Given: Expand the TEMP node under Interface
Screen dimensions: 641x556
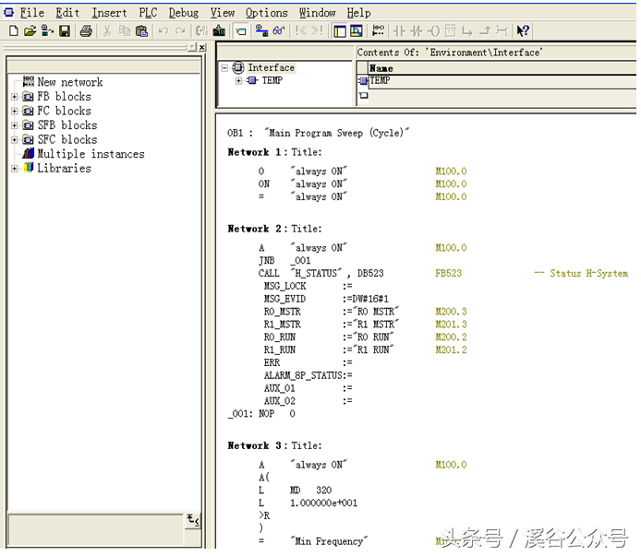Looking at the screenshot, I should pyautogui.click(x=238, y=81).
